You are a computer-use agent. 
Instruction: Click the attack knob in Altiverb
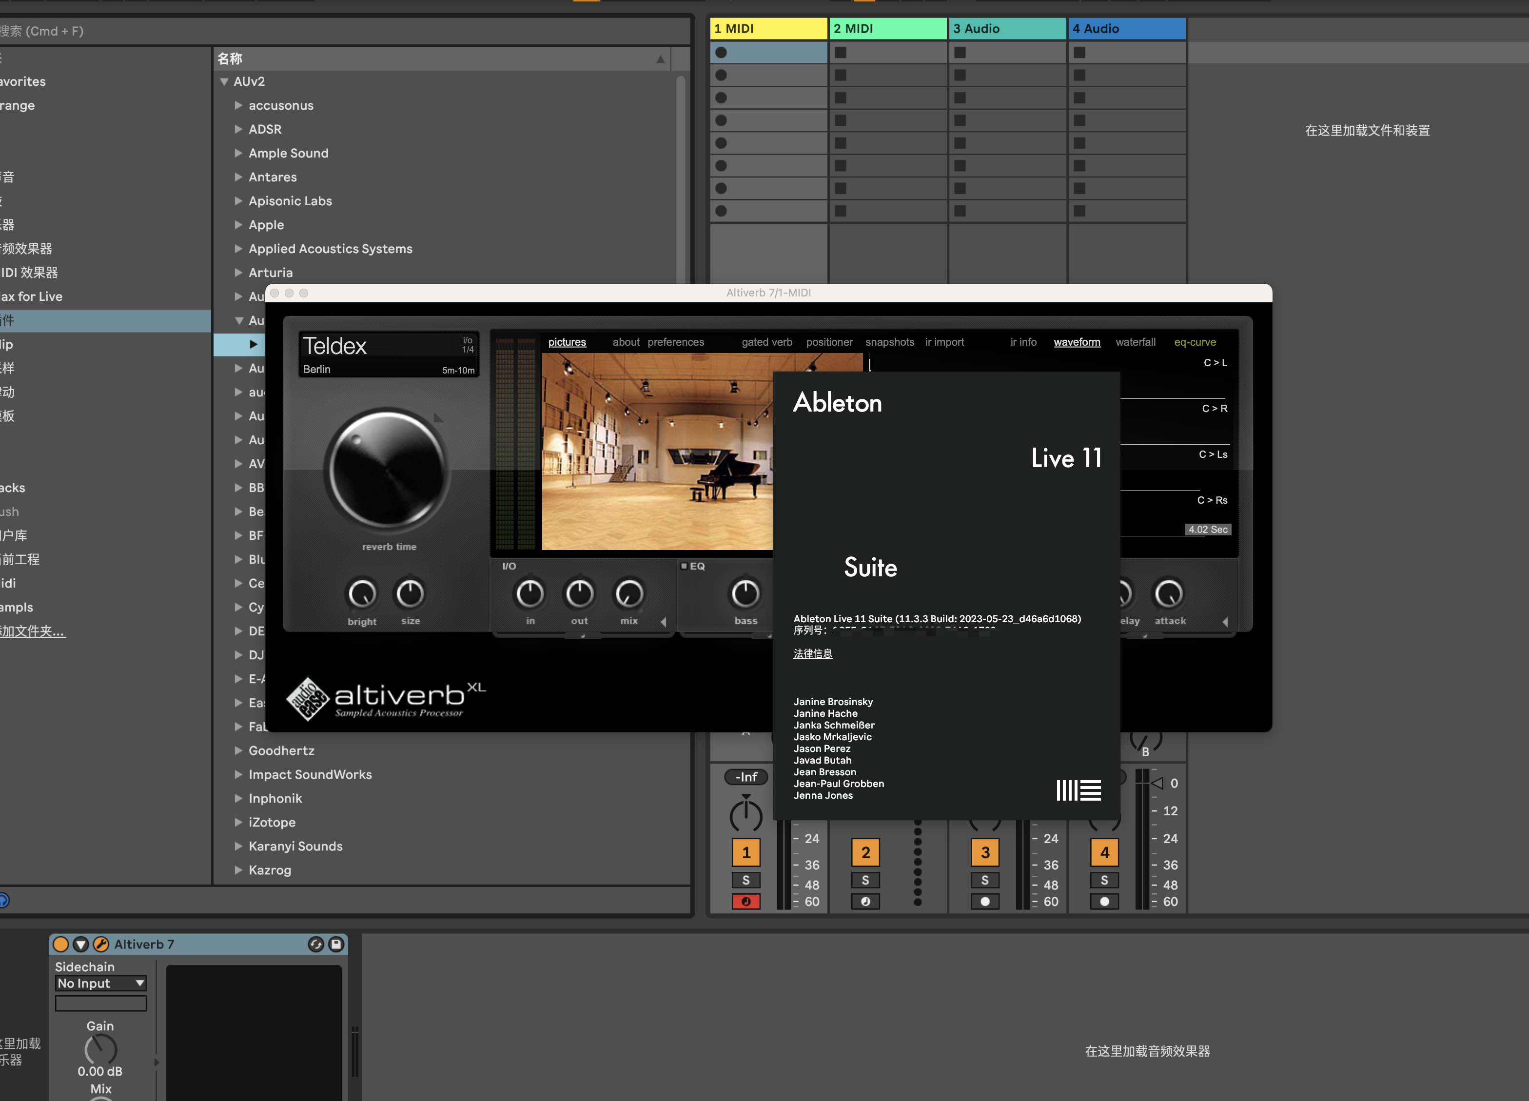coord(1169,594)
